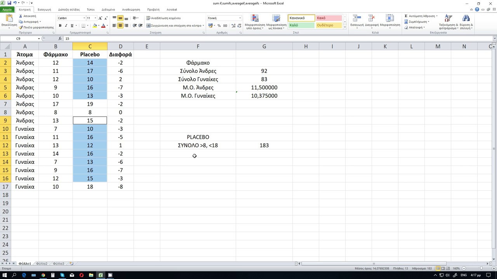Click the comma style 000 icon
The image size is (497, 279).
pyautogui.click(x=225, y=26)
